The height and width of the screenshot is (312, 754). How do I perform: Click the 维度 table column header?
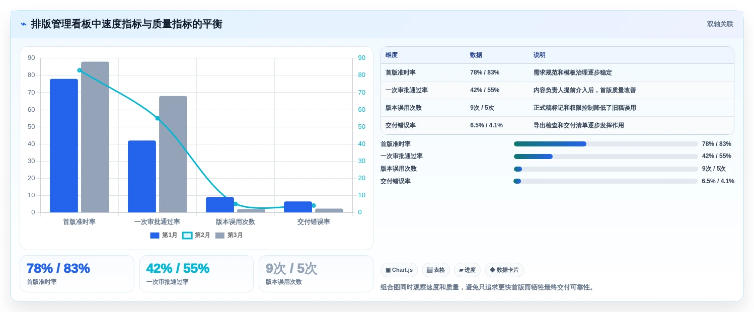click(392, 55)
